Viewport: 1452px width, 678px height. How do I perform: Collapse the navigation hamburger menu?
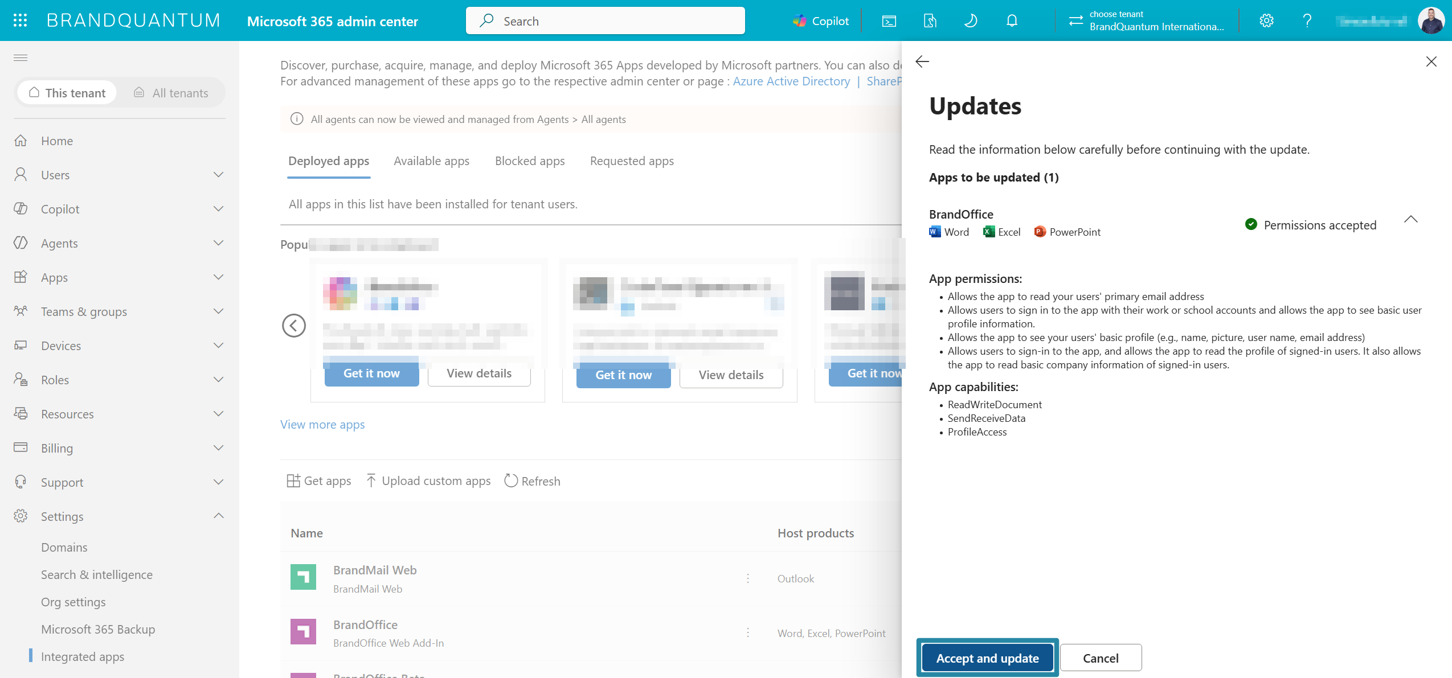tap(21, 57)
